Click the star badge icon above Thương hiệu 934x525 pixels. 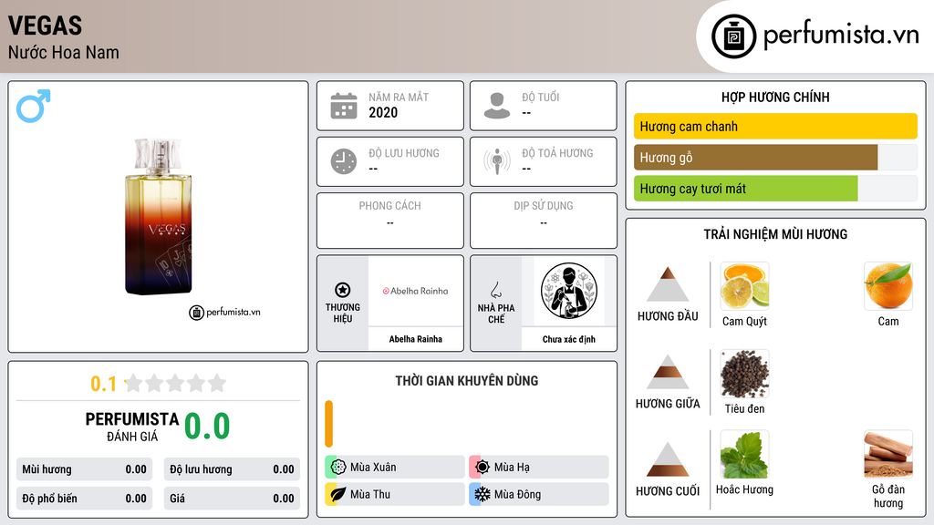point(343,290)
